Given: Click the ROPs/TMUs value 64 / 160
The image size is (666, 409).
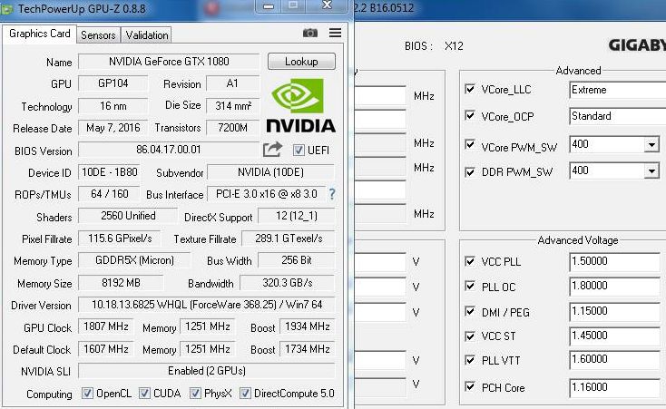Looking at the screenshot, I should pos(109,194).
